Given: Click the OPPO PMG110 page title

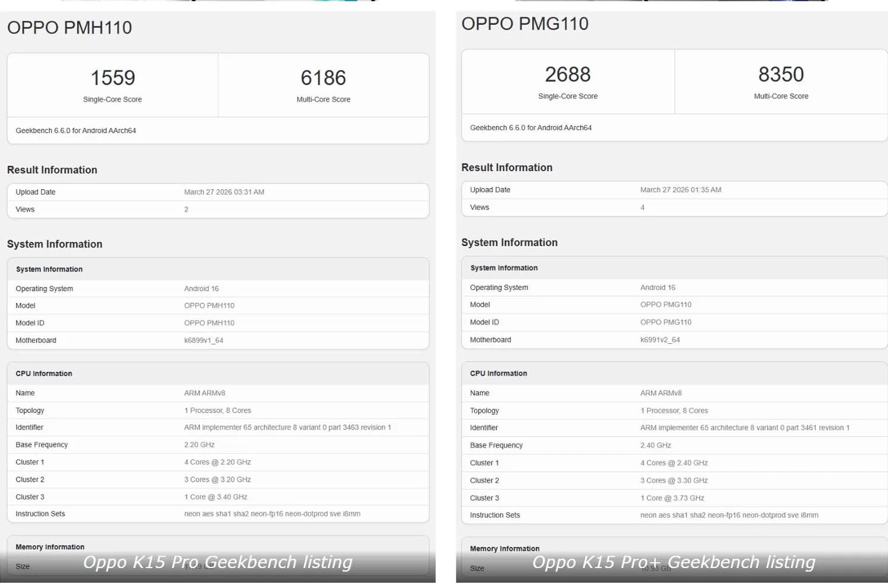Looking at the screenshot, I should click(x=525, y=24).
